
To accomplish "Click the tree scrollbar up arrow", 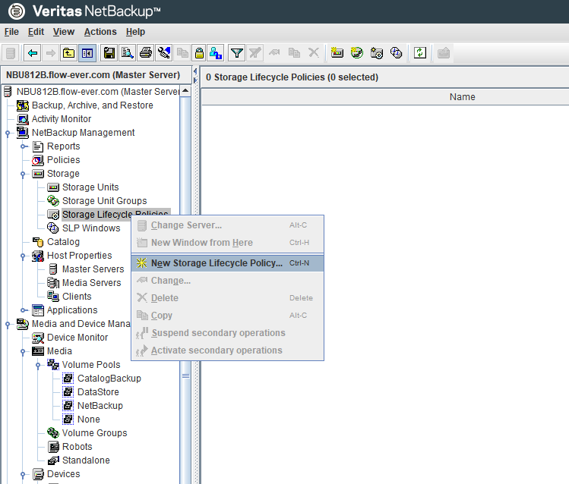I will pos(185,91).
